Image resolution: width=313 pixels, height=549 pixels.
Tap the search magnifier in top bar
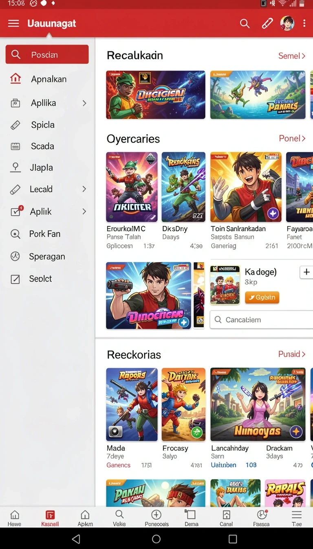245,23
